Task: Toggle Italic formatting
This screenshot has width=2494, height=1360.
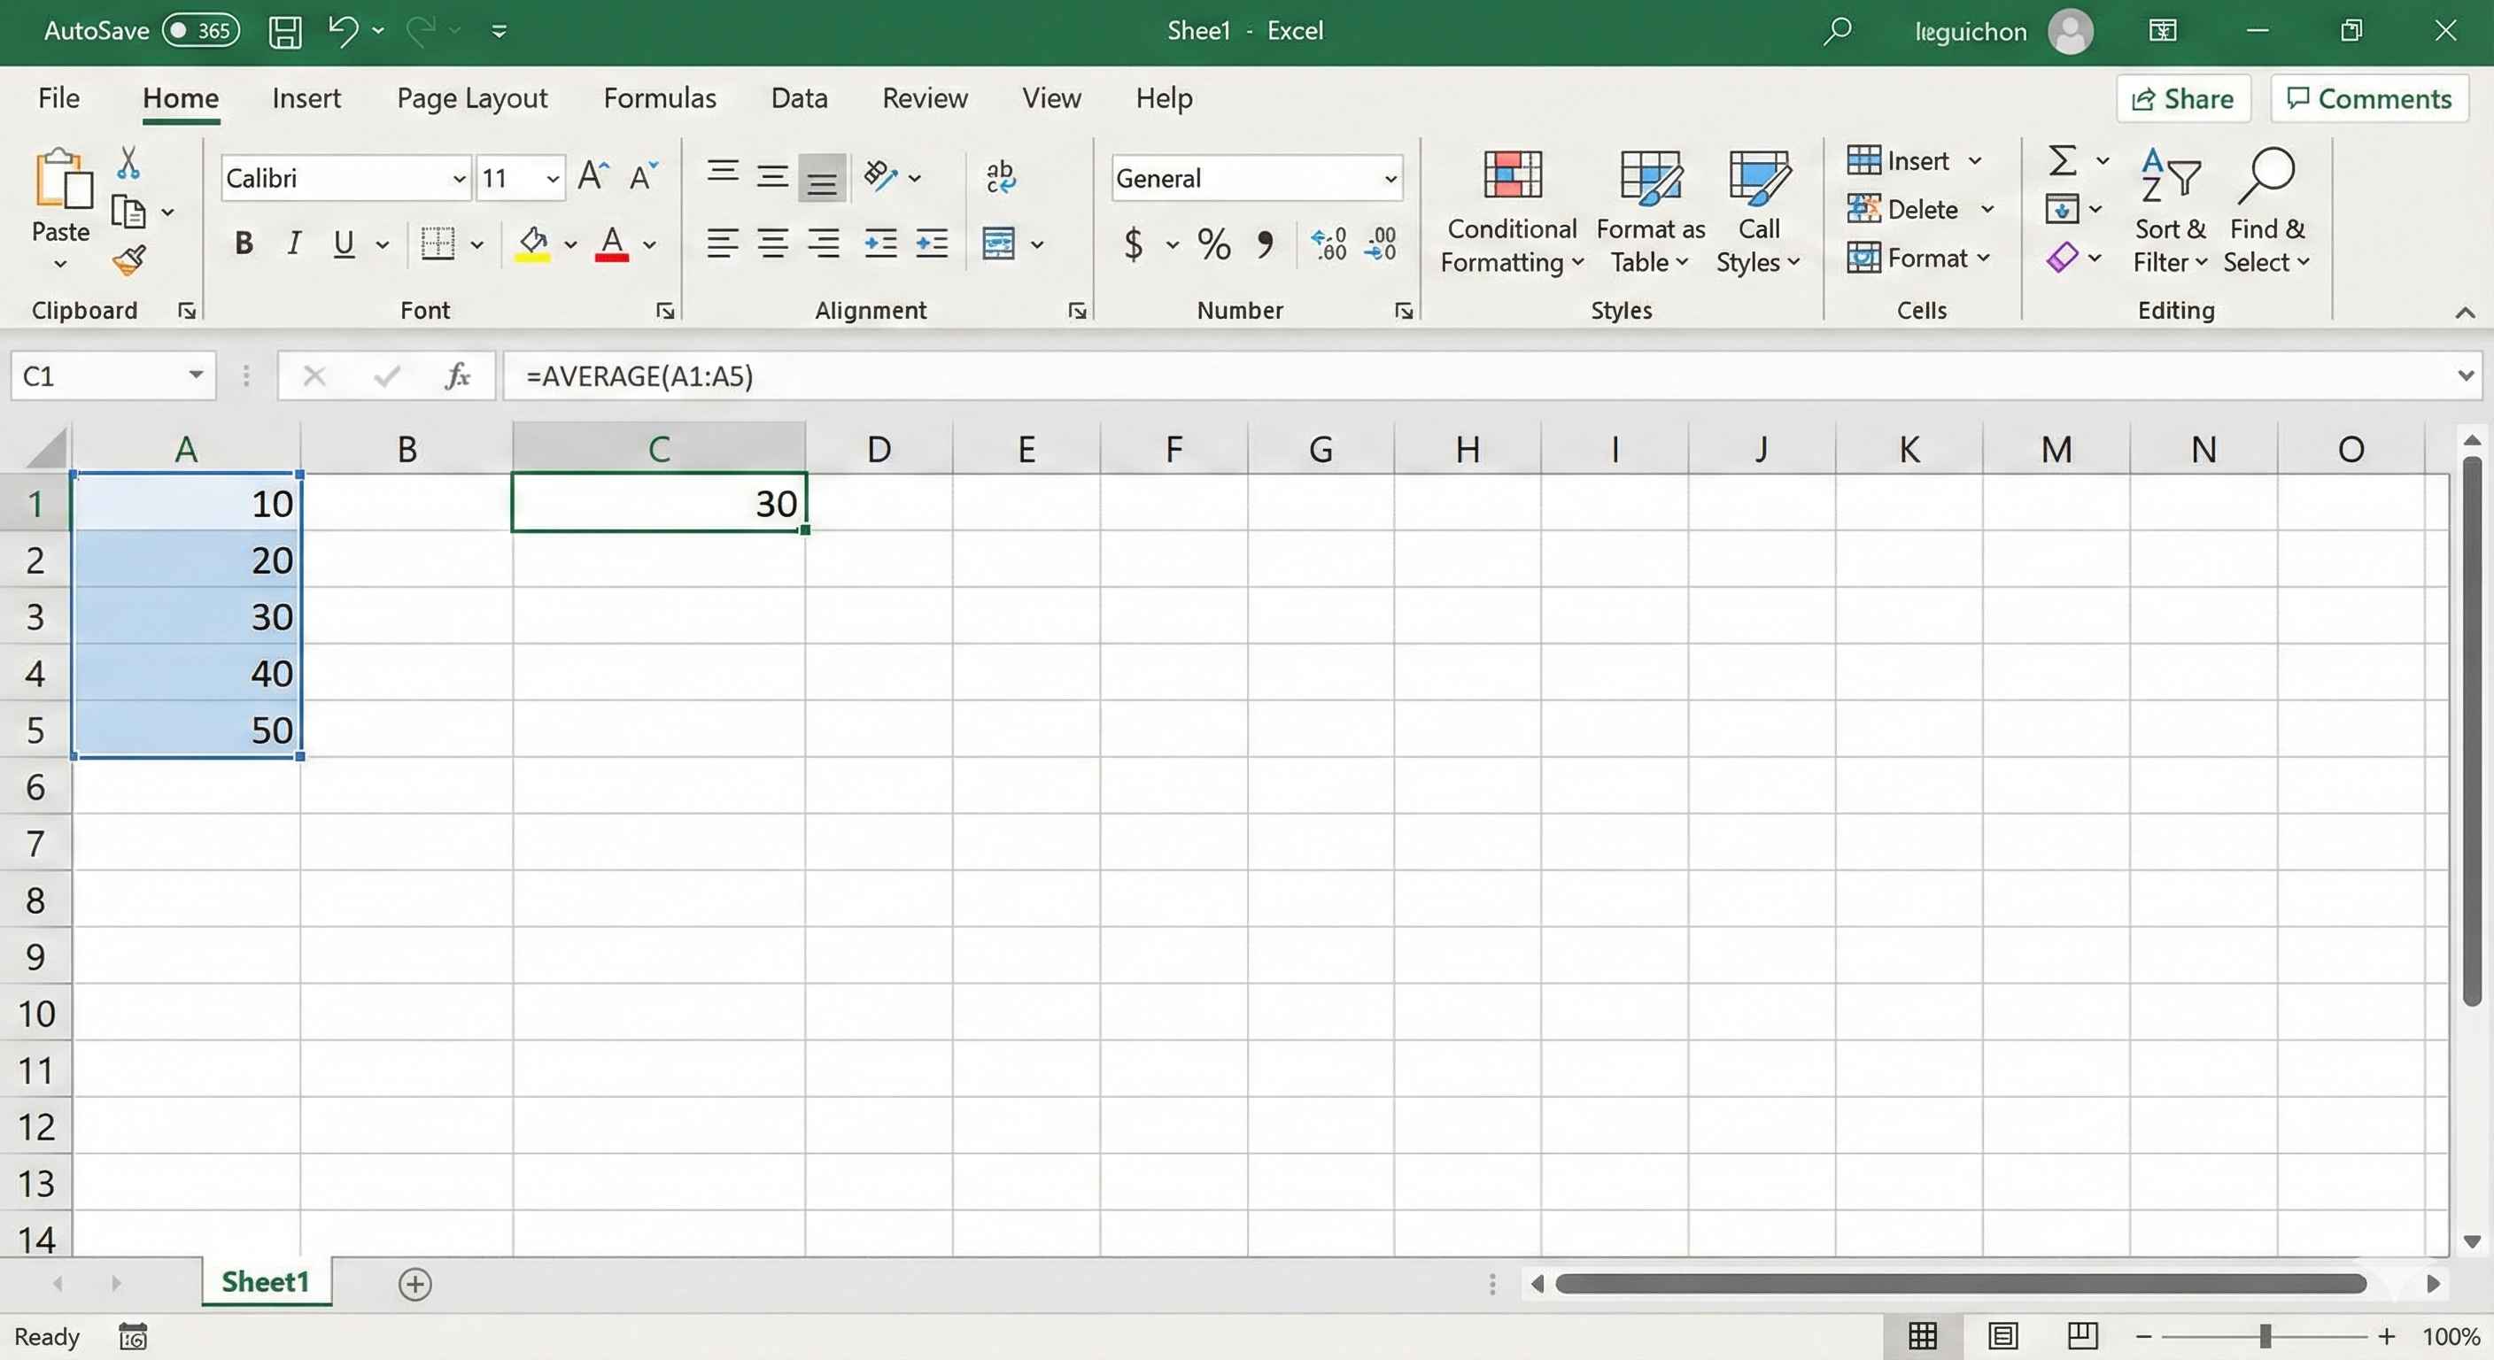Action: pos(294,243)
